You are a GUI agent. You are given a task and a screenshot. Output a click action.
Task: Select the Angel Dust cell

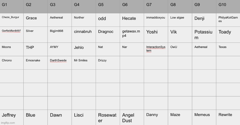[132, 117]
